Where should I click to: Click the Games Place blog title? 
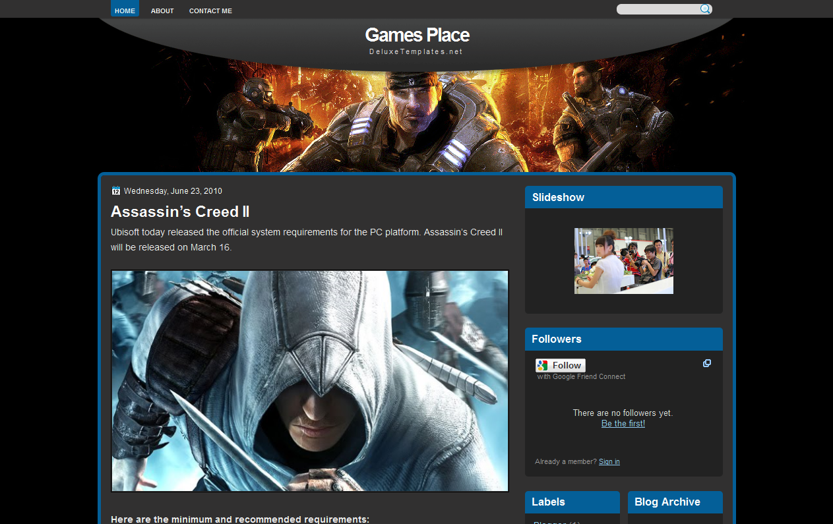point(417,35)
